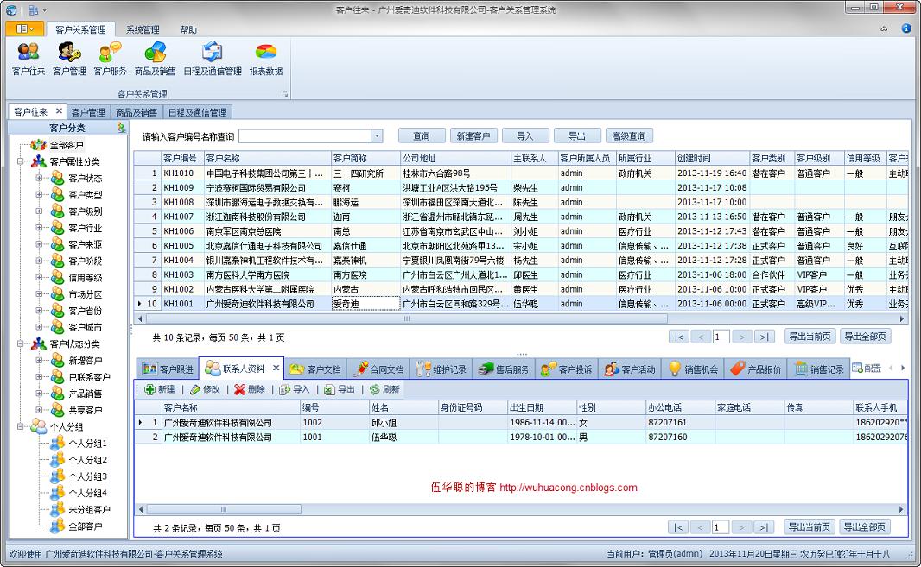The image size is (921, 567).
Task: Click icon beside 客户分类 panel header
Action: 121,128
